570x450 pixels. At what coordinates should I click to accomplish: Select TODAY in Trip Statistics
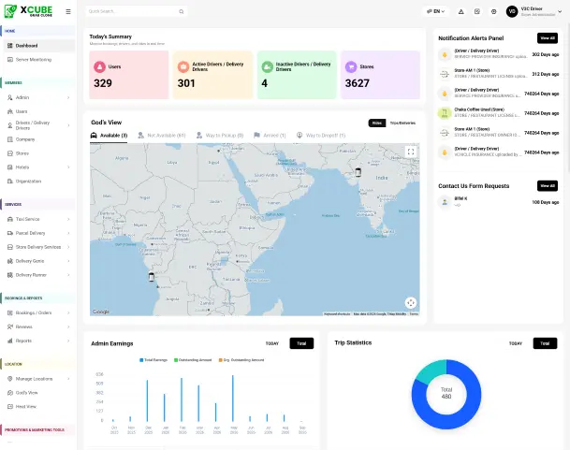(516, 343)
